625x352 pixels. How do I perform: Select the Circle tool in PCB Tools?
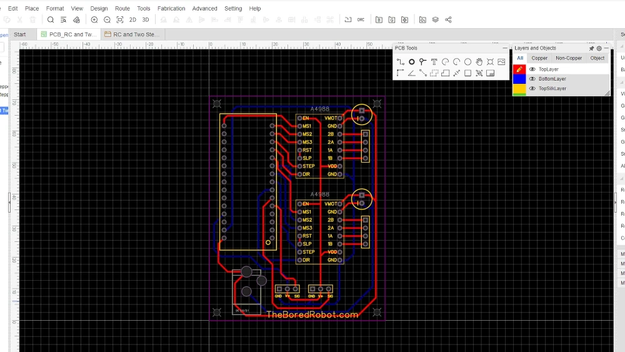[x=467, y=62]
